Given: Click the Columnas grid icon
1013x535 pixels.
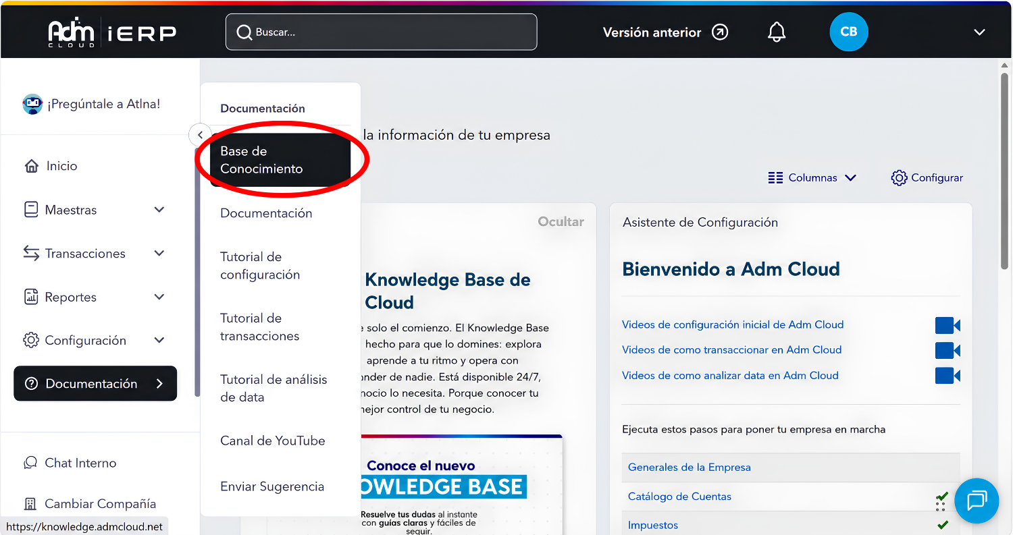Looking at the screenshot, I should pyautogui.click(x=775, y=178).
